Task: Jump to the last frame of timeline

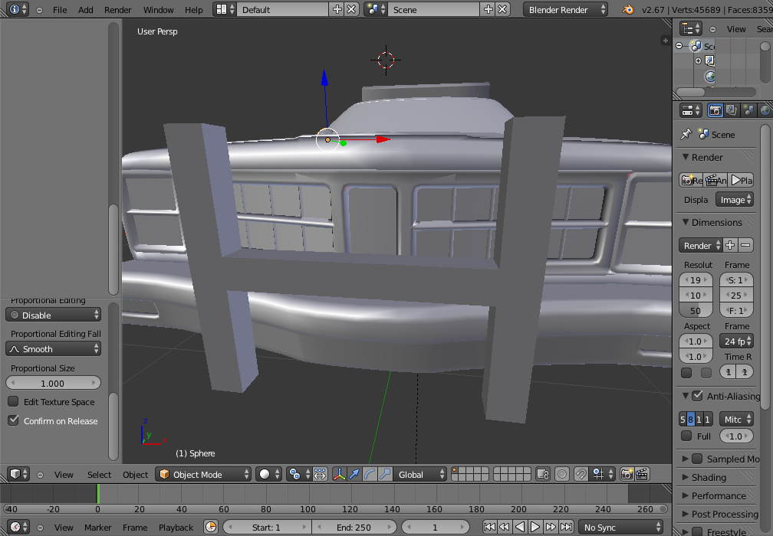Action: tap(566, 527)
